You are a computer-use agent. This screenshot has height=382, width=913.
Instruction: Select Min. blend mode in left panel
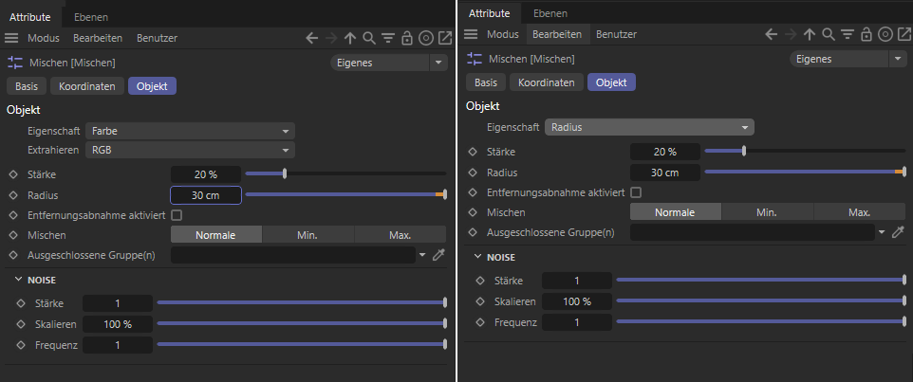pos(307,235)
